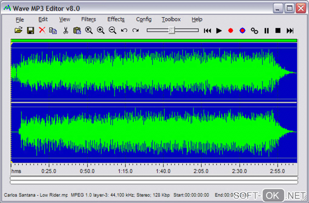The image size is (309, 203).
Task: Click the 2:05.0 mark on the time ruler
Action: [x=201, y=171]
